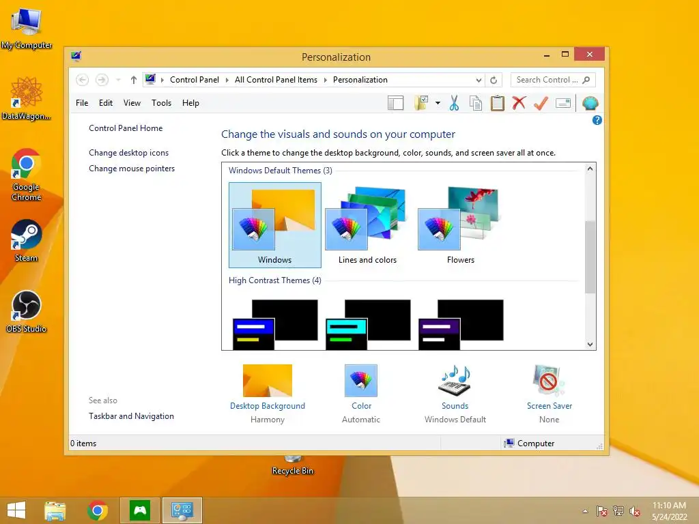Click Control Panel Home link
The height and width of the screenshot is (524, 699).
point(126,128)
